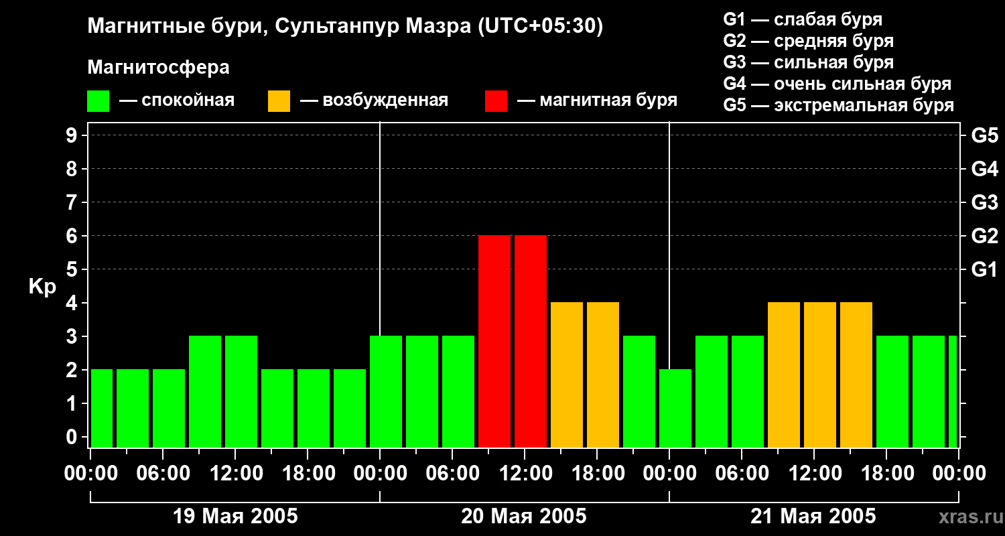Viewport: 1005px width, 536px height.
Task: Click the G2 label on right axis
Action: (984, 237)
